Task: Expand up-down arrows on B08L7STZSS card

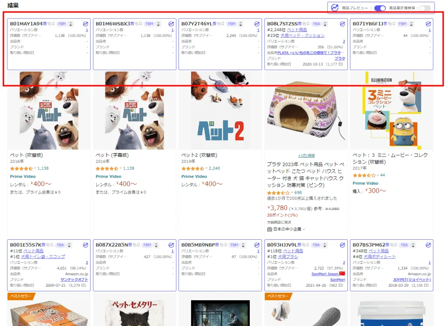Action: tap(325, 24)
